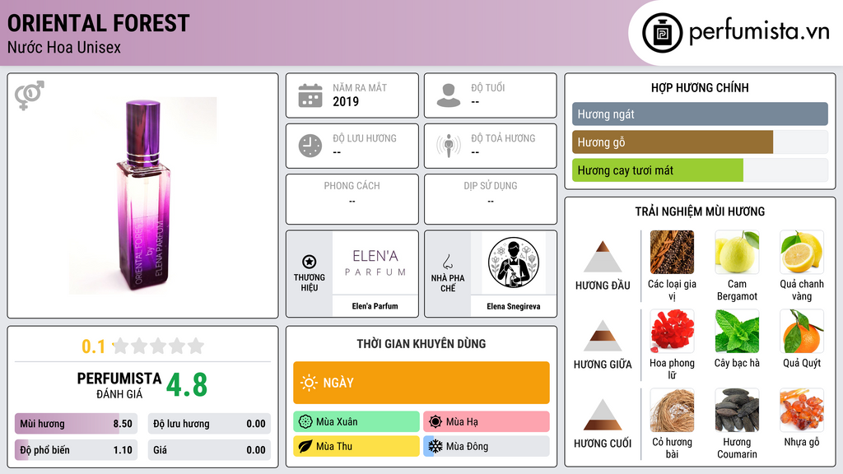Click the perfumista.vn site name text

(759, 32)
